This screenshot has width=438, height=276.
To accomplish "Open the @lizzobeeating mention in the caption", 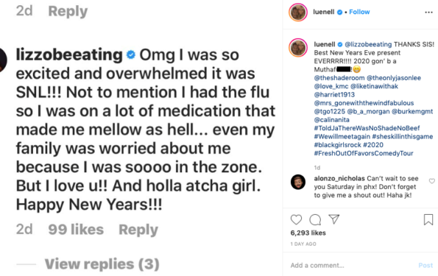I will (x=368, y=44).
